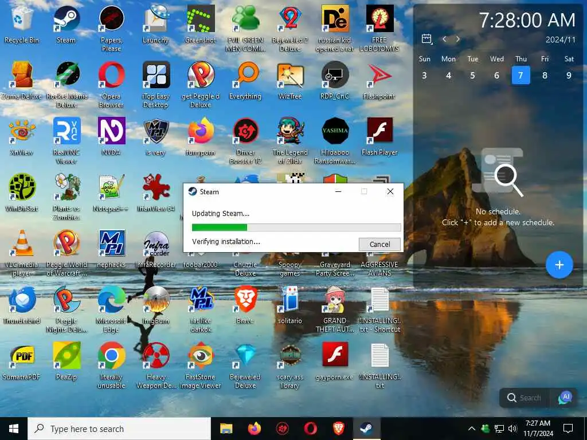Select the IrfanView 64 icon
This screenshot has width=587, height=440.
tap(156, 187)
